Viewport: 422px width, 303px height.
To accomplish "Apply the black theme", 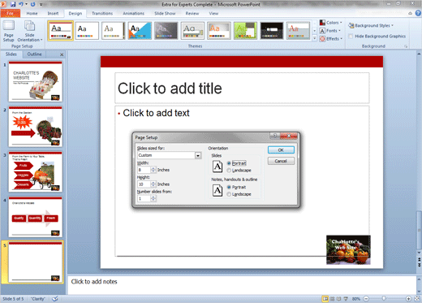I will point(272,31).
